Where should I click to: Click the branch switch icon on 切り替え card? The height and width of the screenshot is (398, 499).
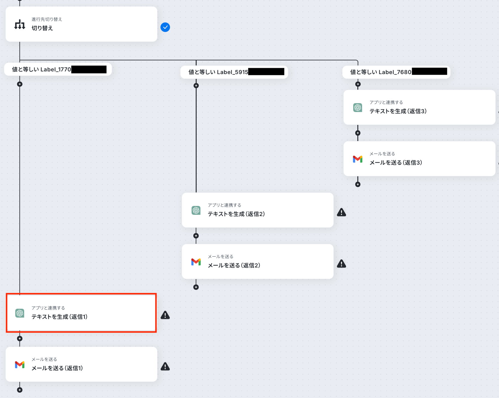tap(20, 24)
